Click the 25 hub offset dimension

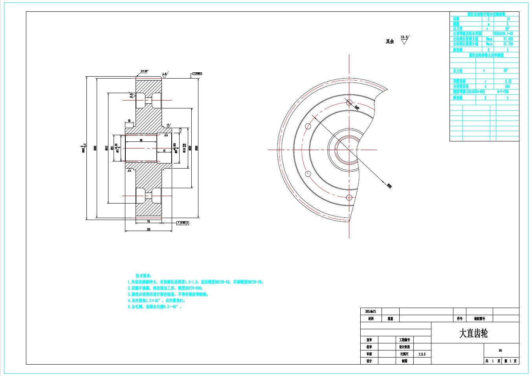pos(129,121)
